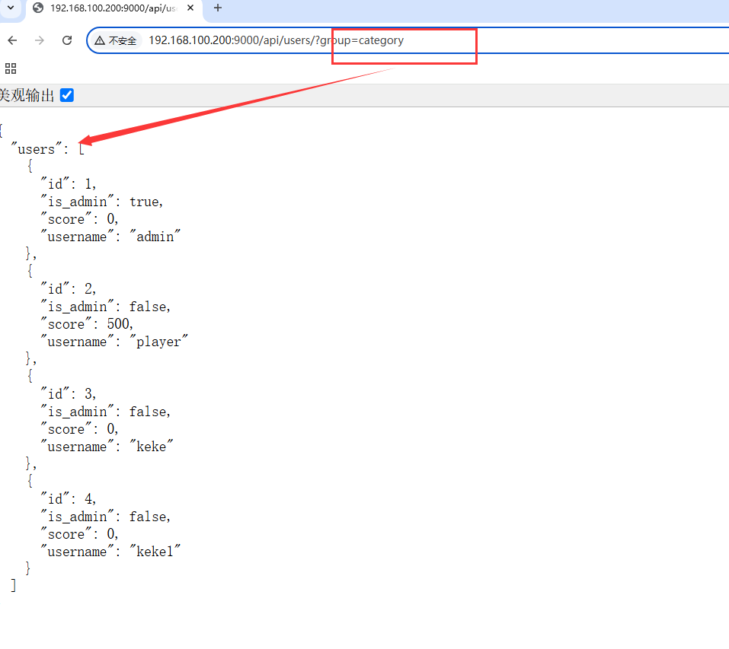Open the tab search chevron
This screenshot has width=729, height=649.
coord(11,8)
